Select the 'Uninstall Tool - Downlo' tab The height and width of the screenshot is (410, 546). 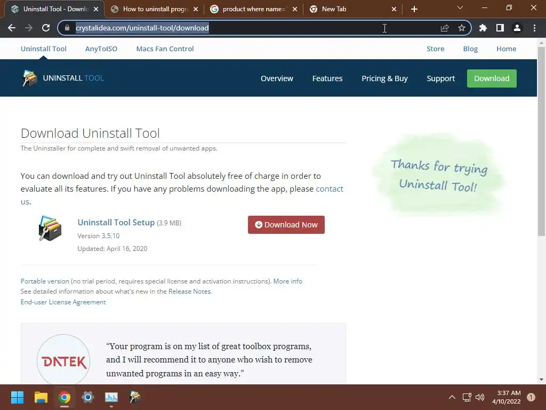pos(54,9)
